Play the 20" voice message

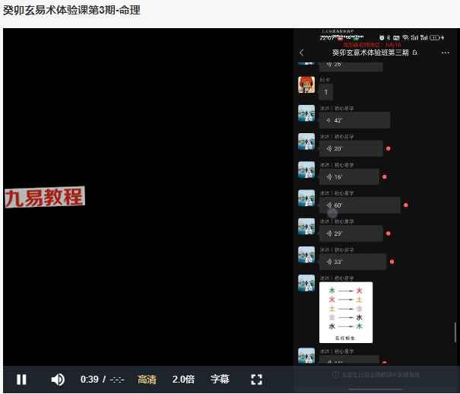tap(351, 148)
